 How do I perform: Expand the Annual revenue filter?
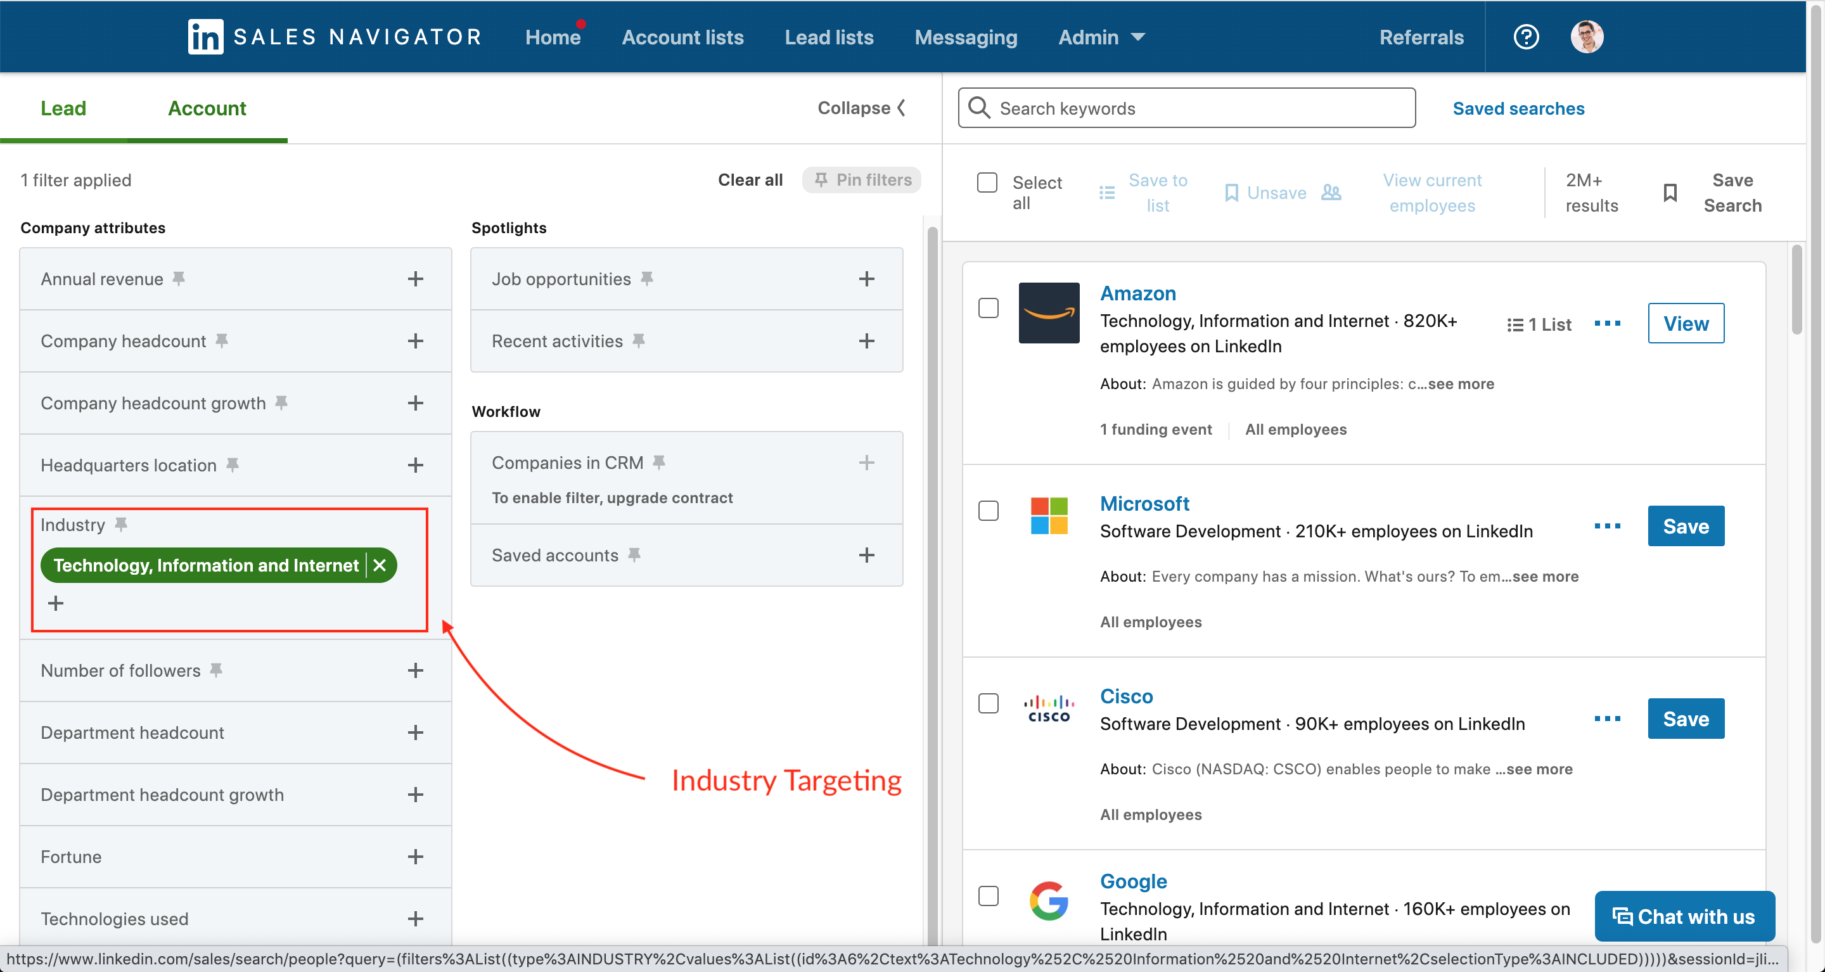point(416,278)
